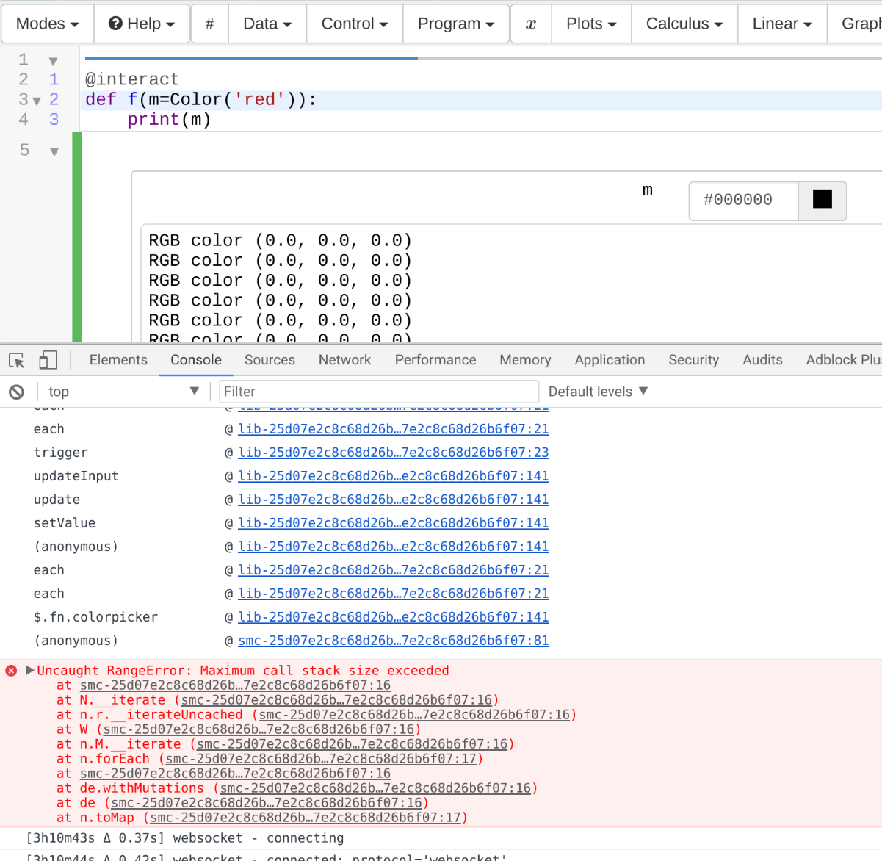Switch to the Sources tab
The image size is (882, 861).
pyautogui.click(x=270, y=359)
